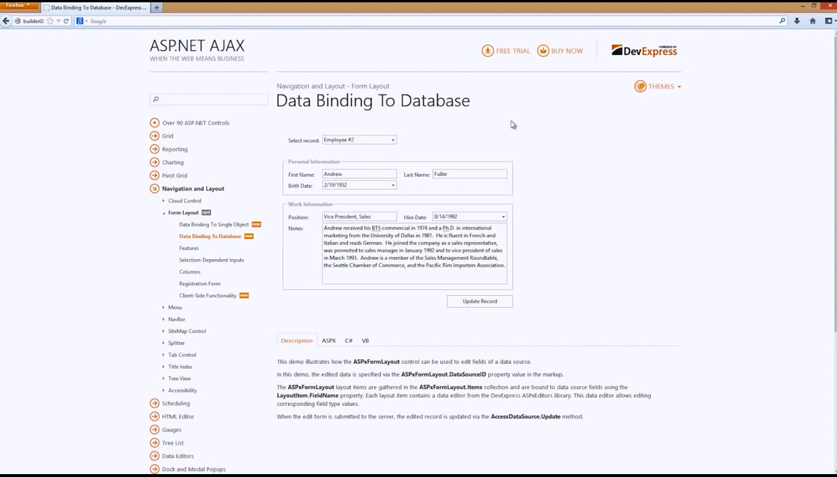The height and width of the screenshot is (477, 837).
Task: Open the Themes dropdown arrow
Action: (679, 87)
